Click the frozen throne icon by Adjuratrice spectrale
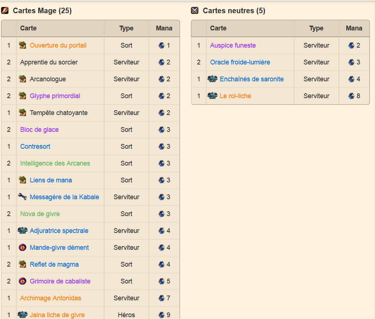Image resolution: width=375 pixels, height=319 pixels. [22, 230]
